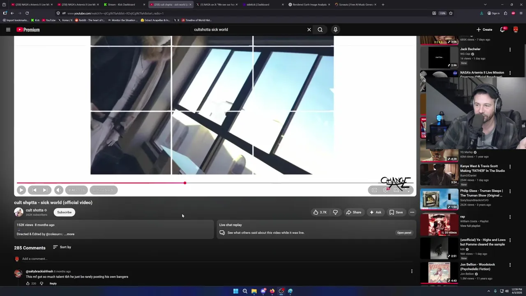Open Jack Bacheler video options menu
This screenshot has width=526, height=296.
click(510, 50)
